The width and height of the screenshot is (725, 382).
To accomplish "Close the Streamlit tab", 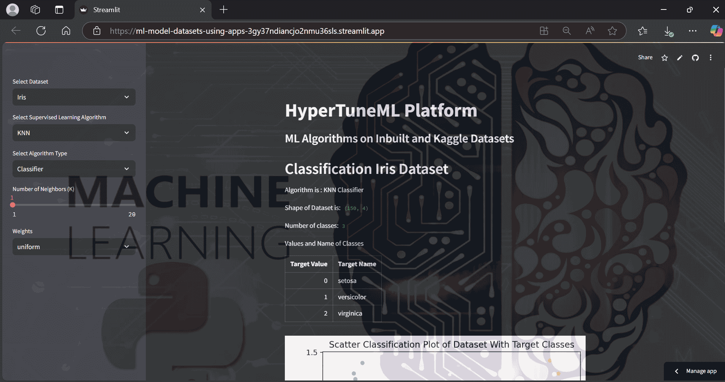I will pyautogui.click(x=202, y=10).
